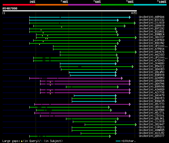Open hit UniRef100_A9P6A4
This screenshot has height=143, width=169.
click(152, 17)
